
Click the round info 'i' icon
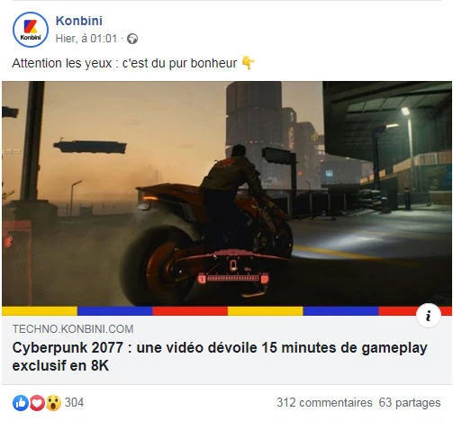point(429,316)
